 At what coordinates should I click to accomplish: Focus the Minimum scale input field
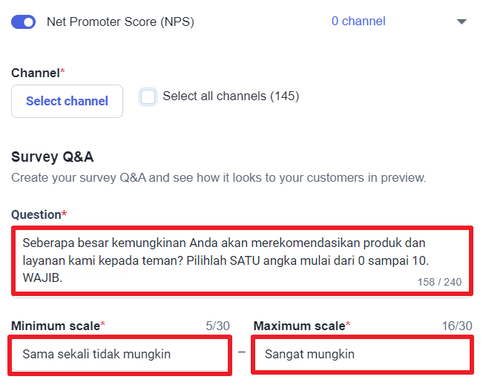point(120,355)
